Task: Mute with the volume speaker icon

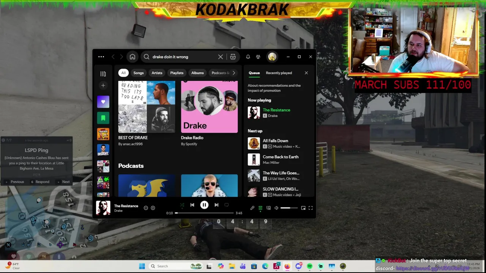Action: click(x=276, y=208)
